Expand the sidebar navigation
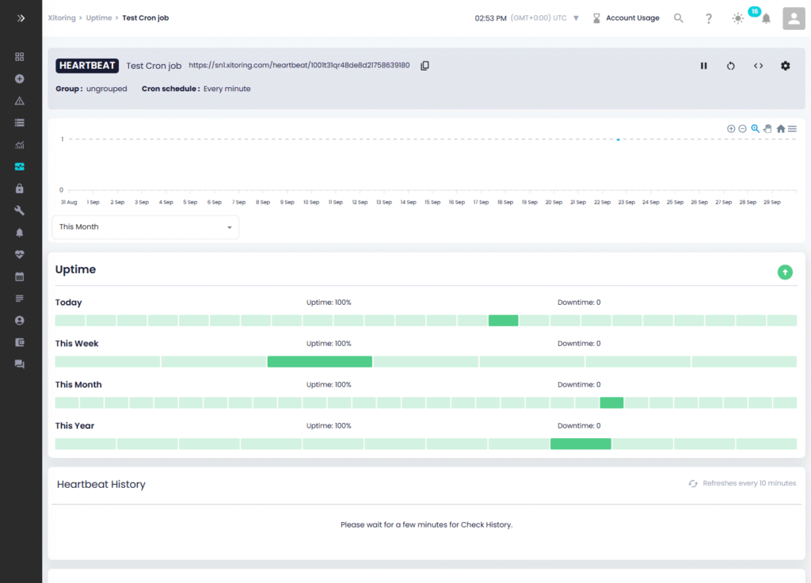The height and width of the screenshot is (583, 811). click(21, 18)
